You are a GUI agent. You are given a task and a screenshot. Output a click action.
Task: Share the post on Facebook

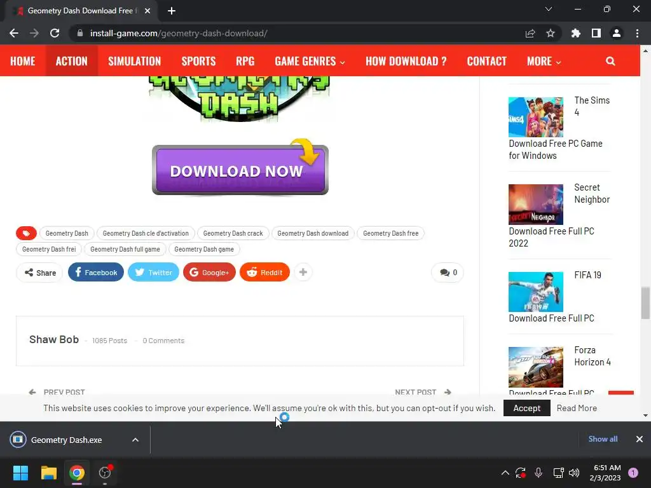pos(96,272)
